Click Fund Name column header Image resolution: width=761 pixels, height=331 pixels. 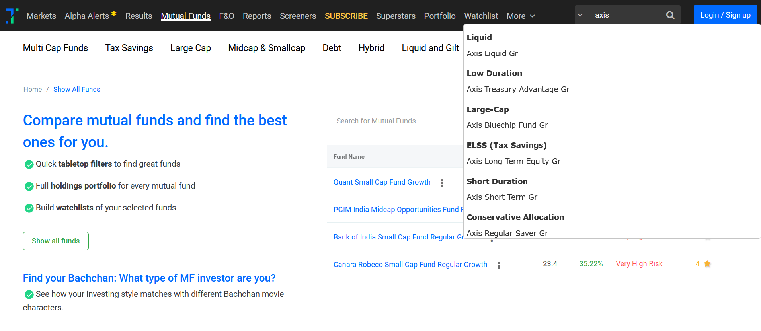(349, 157)
